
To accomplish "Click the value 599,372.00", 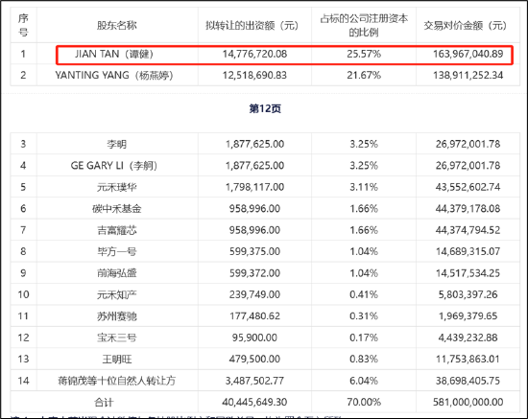I will click(x=254, y=273).
